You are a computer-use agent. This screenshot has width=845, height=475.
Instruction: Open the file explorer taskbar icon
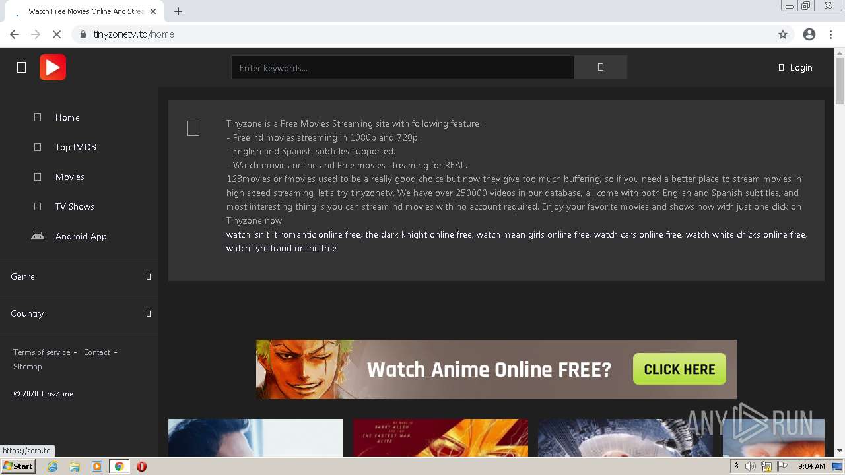[75, 466]
